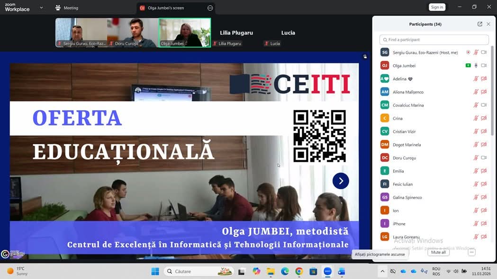Select Lucia's video tile
Image resolution: width=497 pixels, height=279 pixels.
(x=288, y=33)
